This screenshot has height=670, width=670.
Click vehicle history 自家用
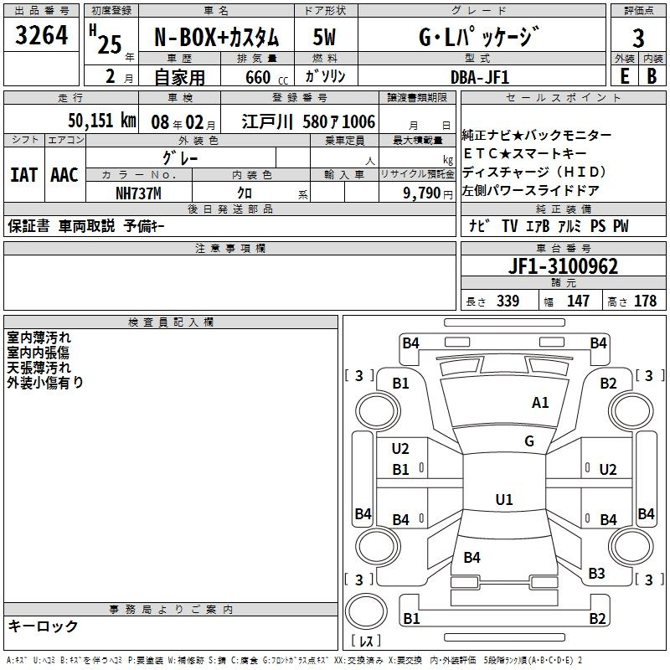click(179, 77)
